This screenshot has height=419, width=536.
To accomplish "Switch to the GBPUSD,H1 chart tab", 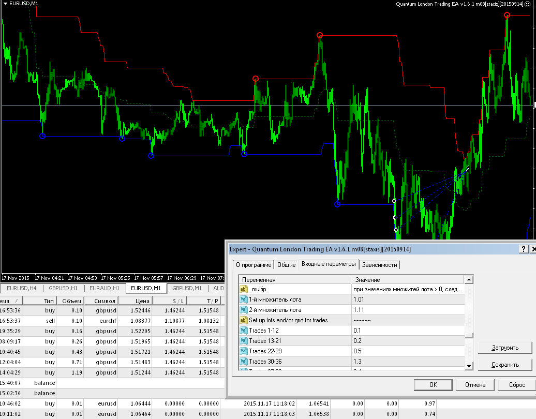I will 63,288.
